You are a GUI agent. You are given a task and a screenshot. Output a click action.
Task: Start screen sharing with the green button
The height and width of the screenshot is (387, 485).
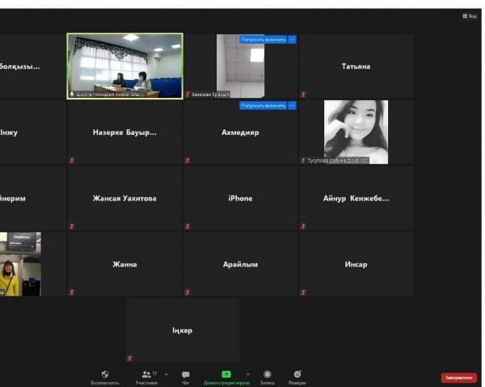(226, 375)
